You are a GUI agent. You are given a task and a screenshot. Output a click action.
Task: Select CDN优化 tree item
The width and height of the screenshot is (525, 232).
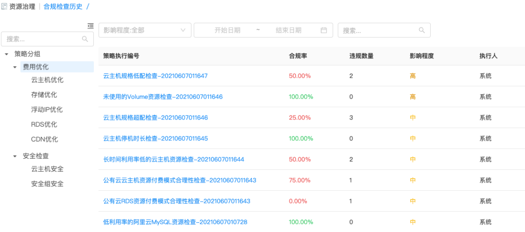[45, 139]
